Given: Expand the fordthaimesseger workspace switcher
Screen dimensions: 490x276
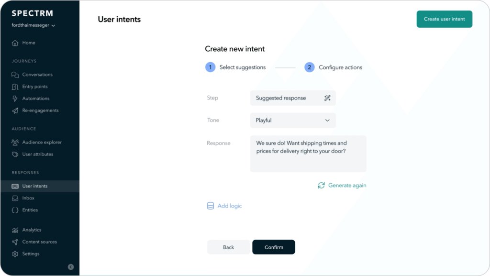Looking at the screenshot, I should (33, 25).
